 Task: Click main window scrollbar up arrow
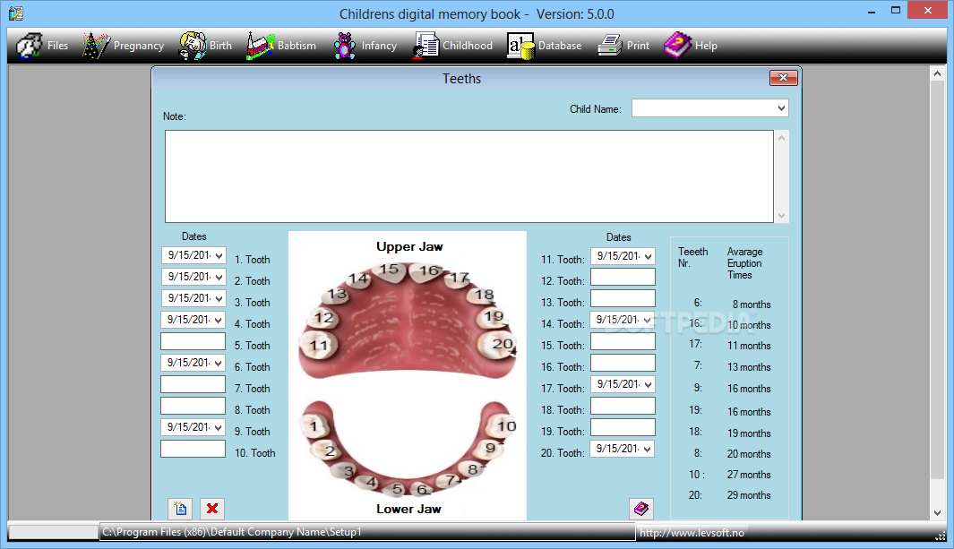click(x=938, y=73)
